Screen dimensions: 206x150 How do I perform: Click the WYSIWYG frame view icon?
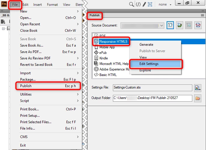pyautogui.click(x=150, y=4)
